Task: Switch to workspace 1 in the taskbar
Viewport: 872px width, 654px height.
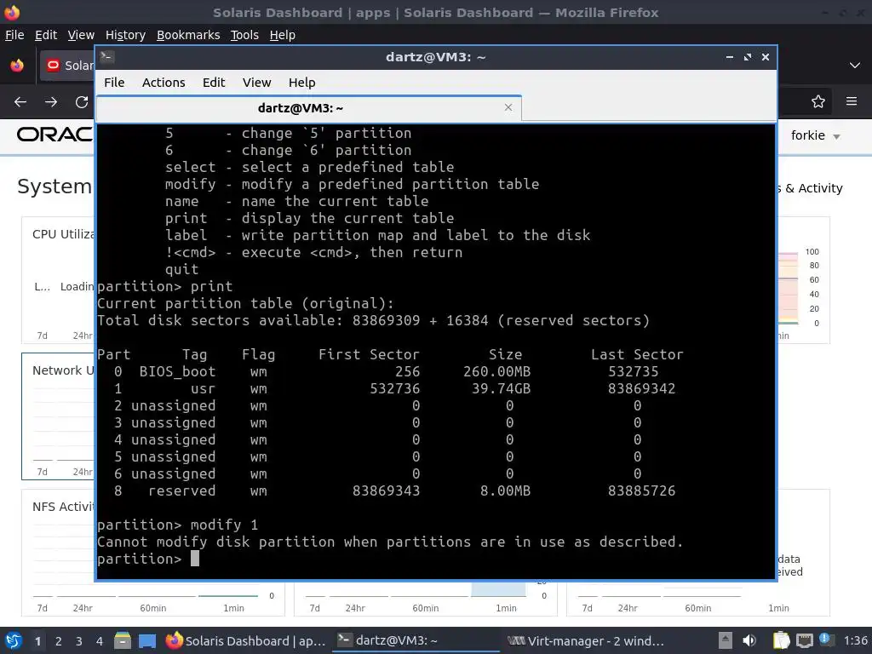Action: pos(37,641)
